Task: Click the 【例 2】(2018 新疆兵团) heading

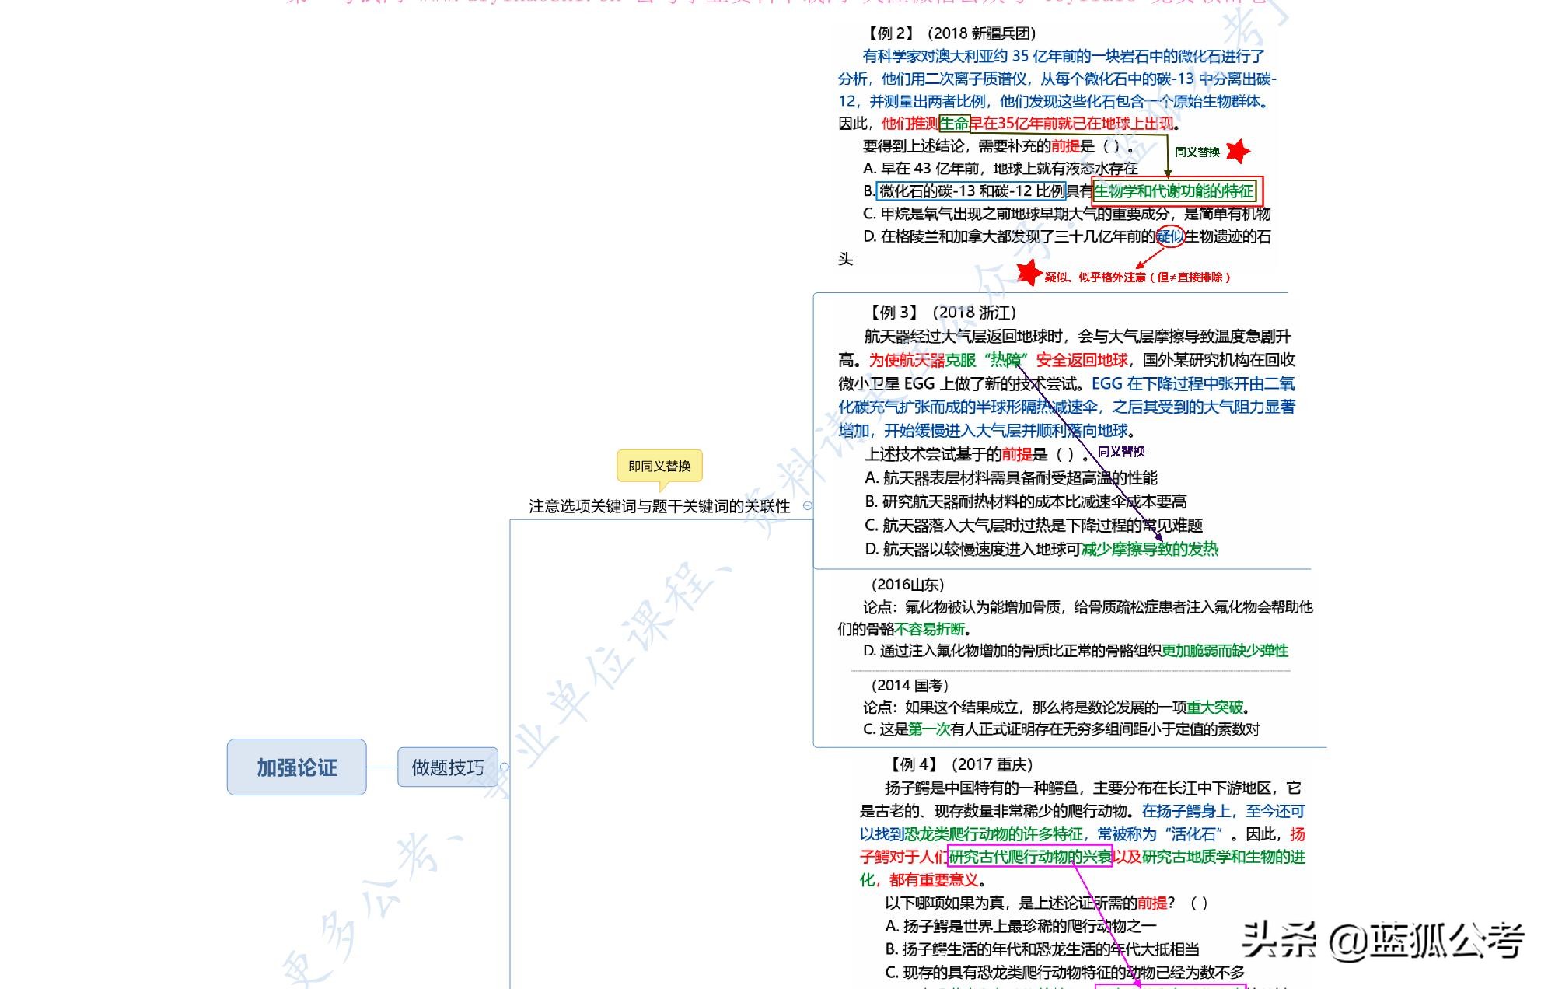Action: tap(952, 33)
